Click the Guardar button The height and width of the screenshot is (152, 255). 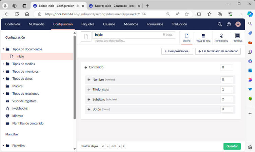coord(232,146)
